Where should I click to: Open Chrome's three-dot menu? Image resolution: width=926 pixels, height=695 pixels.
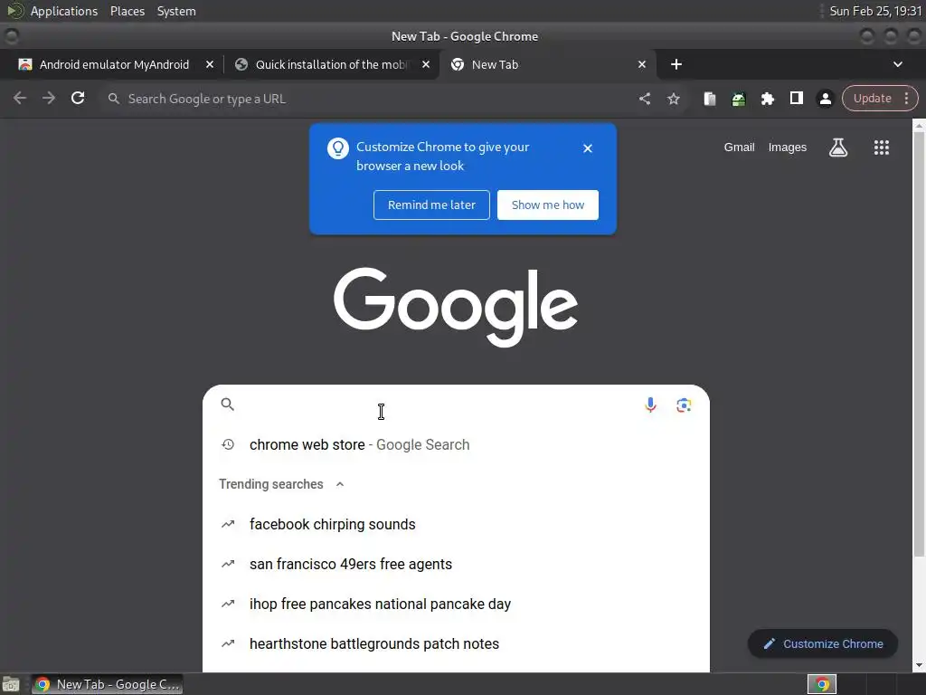pyautogui.click(x=906, y=98)
